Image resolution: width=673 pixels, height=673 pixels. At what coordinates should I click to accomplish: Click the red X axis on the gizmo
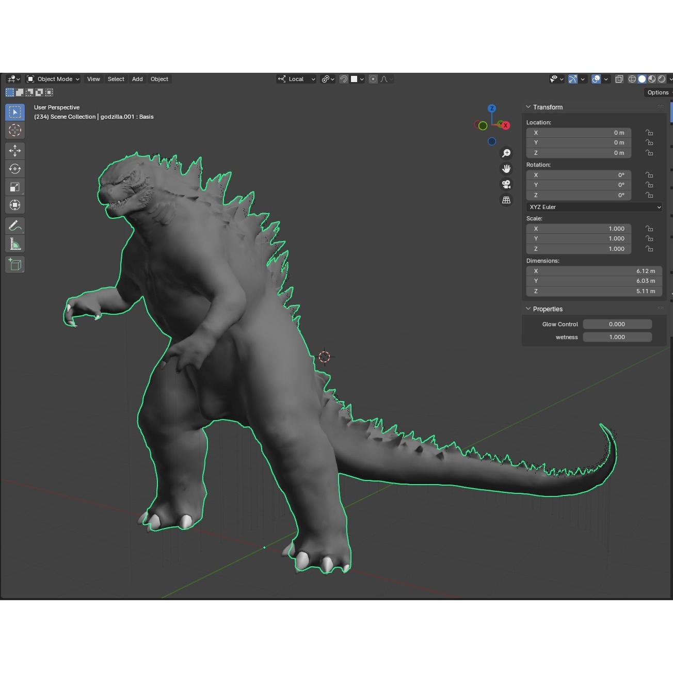point(506,125)
